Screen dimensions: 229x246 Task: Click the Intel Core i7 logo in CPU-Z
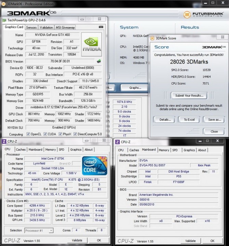click(x=94, y=166)
